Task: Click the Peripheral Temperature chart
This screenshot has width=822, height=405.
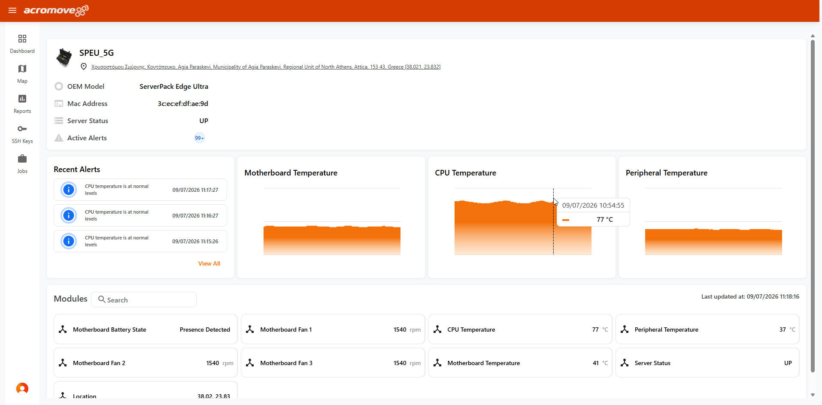Action: click(x=713, y=221)
